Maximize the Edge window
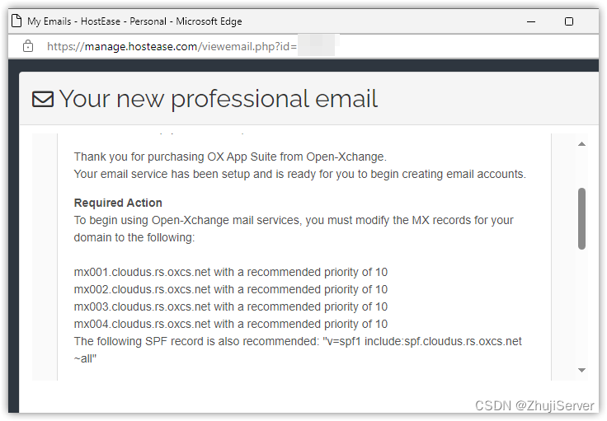This screenshot has height=421, width=607. (569, 21)
